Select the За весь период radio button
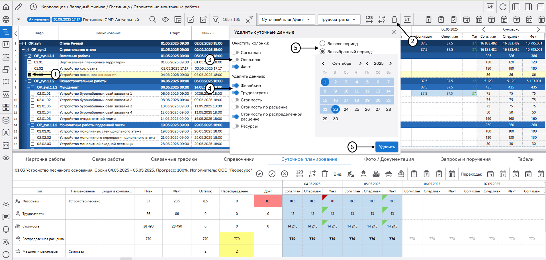The image size is (546, 260). [322, 43]
